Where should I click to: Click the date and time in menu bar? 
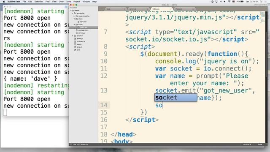(x=252, y=2)
